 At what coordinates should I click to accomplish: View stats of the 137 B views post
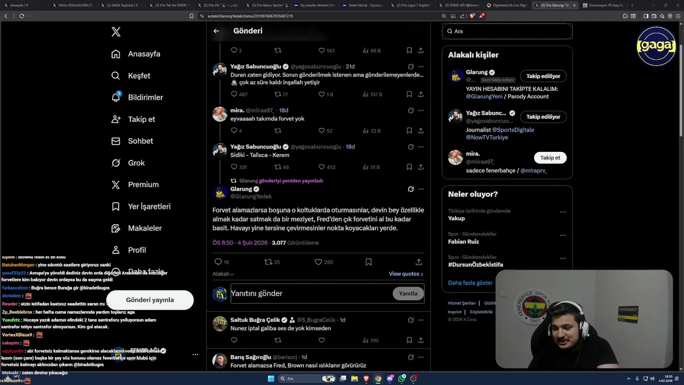click(x=372, y=94)
